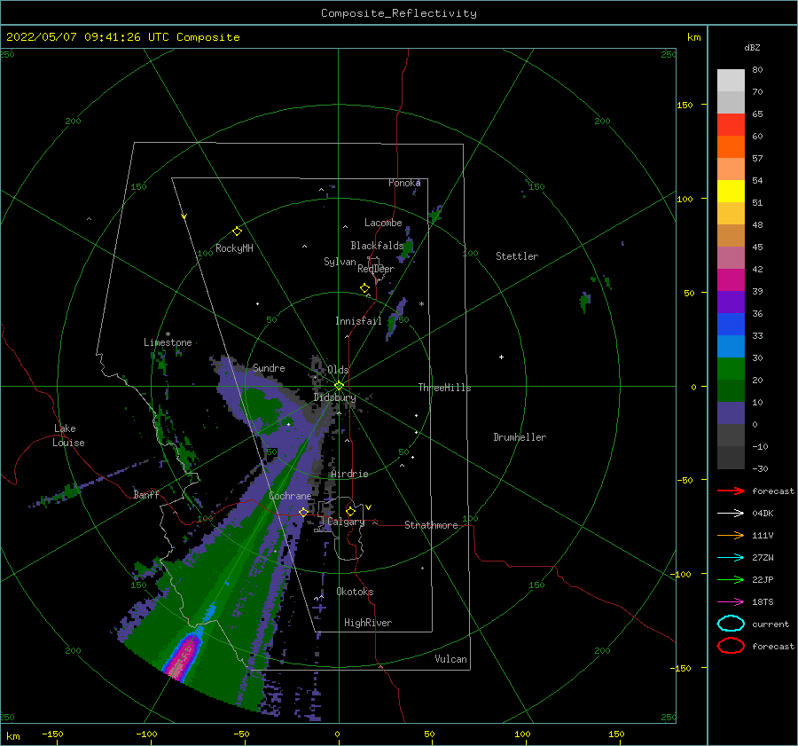
Task: Click the RockyMH label
Action: (234, 248)
